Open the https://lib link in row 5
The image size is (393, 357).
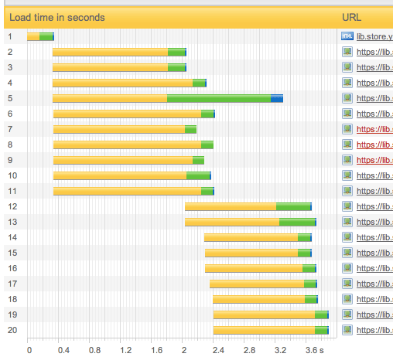[374, 98]
